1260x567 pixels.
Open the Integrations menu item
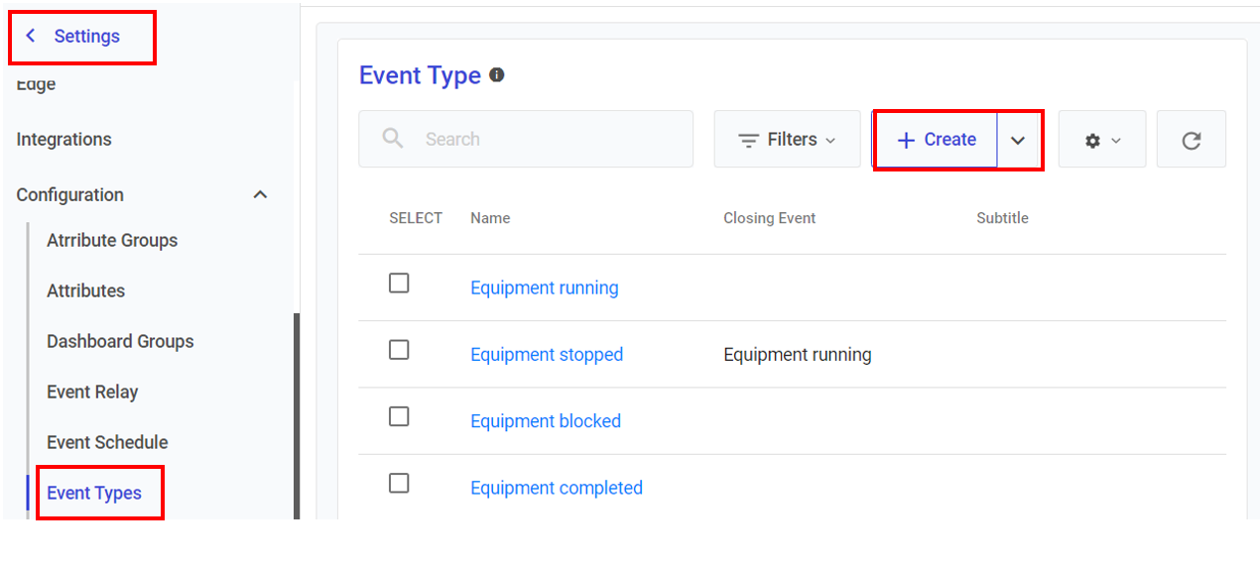click(x=63, y=140)
